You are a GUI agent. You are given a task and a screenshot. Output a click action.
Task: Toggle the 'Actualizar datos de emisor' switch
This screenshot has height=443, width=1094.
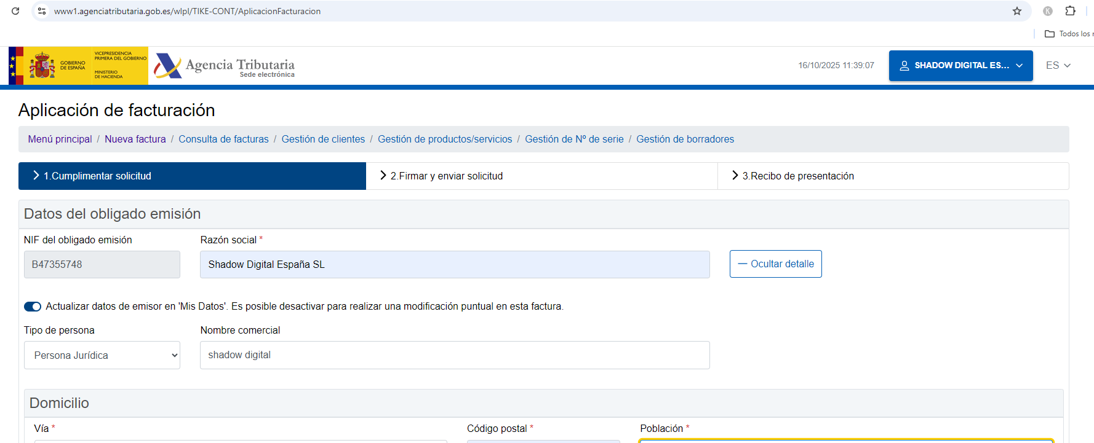coord(33,307)
